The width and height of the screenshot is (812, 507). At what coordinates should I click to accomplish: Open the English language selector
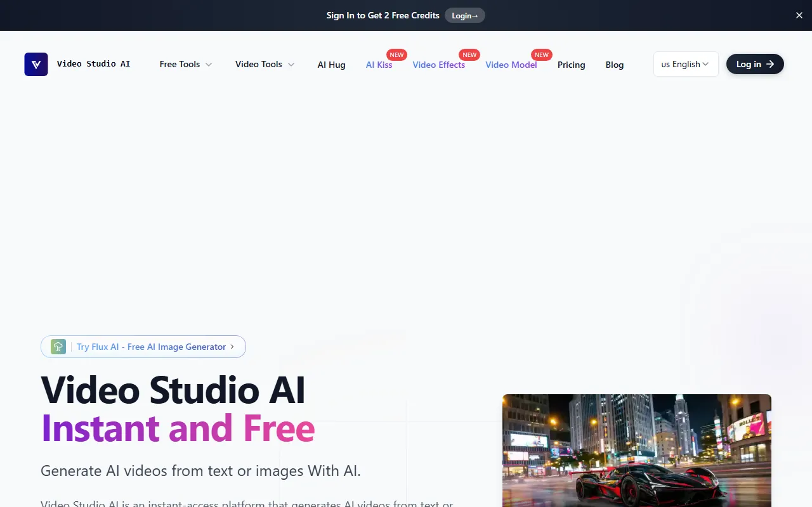[x=685, y=64]
